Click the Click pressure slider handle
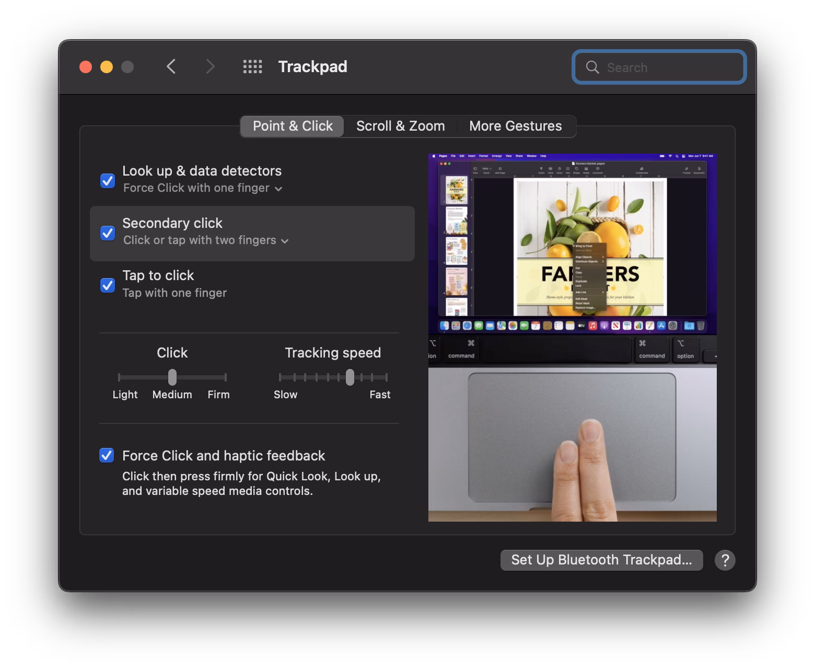This screenshot has width=815, height=669. click(x=172, y=377)
